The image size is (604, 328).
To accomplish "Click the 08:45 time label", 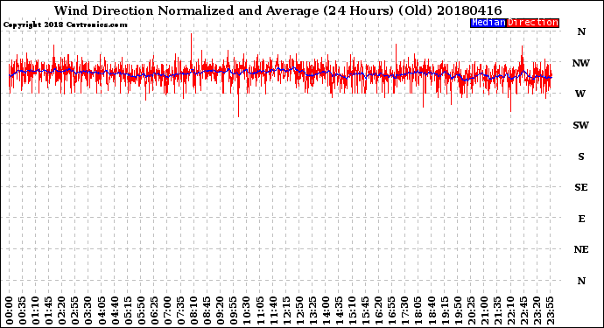I will [207, 311].
